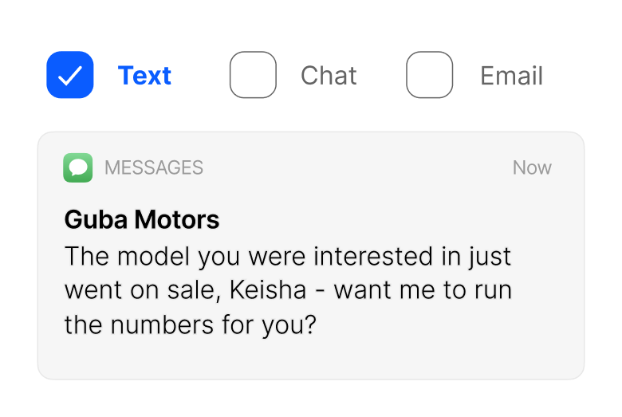The image size is (622, 417).
Task: Open the notification card's empty bottom area
Action: (x=311, y=360)
